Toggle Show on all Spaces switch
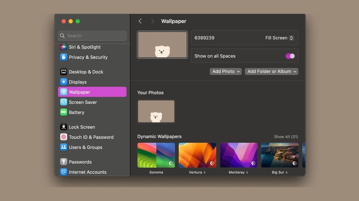This screenshot has width=359, height=201. click(x=290, y=56)
